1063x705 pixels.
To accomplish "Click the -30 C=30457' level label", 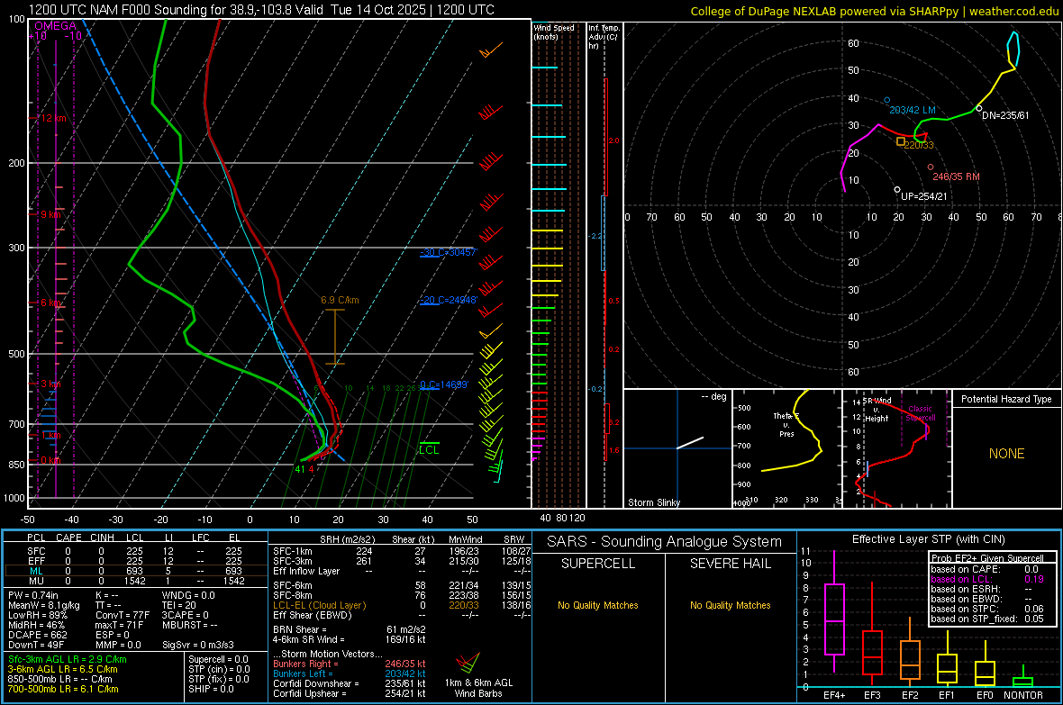I will (449, 252).
